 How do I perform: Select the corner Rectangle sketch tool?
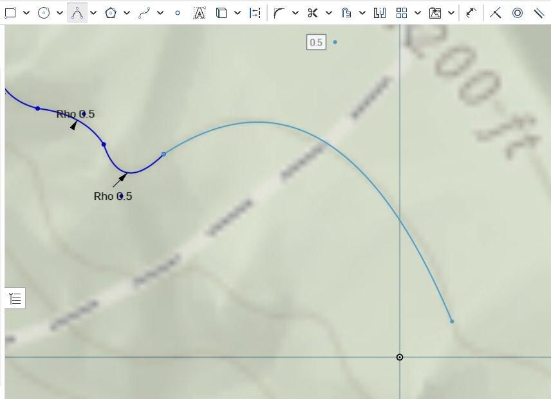10,13
